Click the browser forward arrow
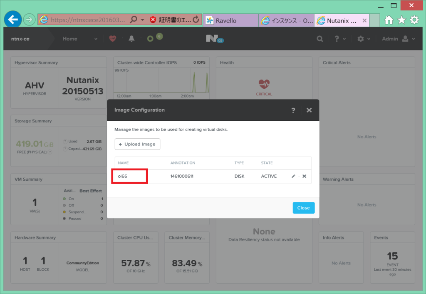This screenshot has height=294, width=426. pos(30,20)
